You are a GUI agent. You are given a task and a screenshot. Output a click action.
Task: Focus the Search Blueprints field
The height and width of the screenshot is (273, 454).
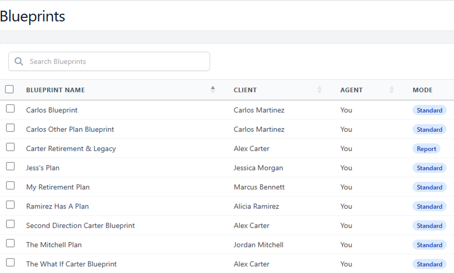point(109,62)
